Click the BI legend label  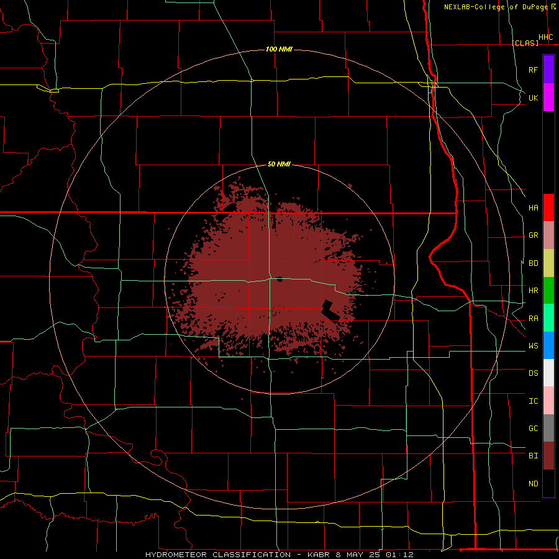tap(533, 456)
